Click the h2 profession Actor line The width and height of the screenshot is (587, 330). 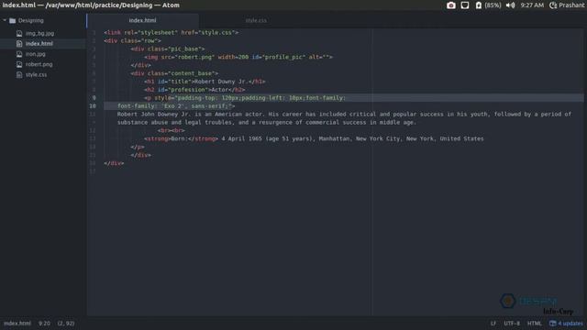coord(194,90)
